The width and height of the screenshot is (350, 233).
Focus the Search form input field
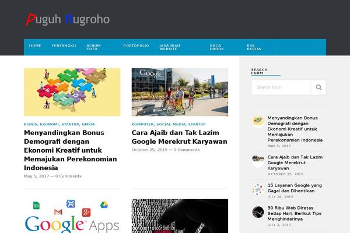click(x=281, y=87)
